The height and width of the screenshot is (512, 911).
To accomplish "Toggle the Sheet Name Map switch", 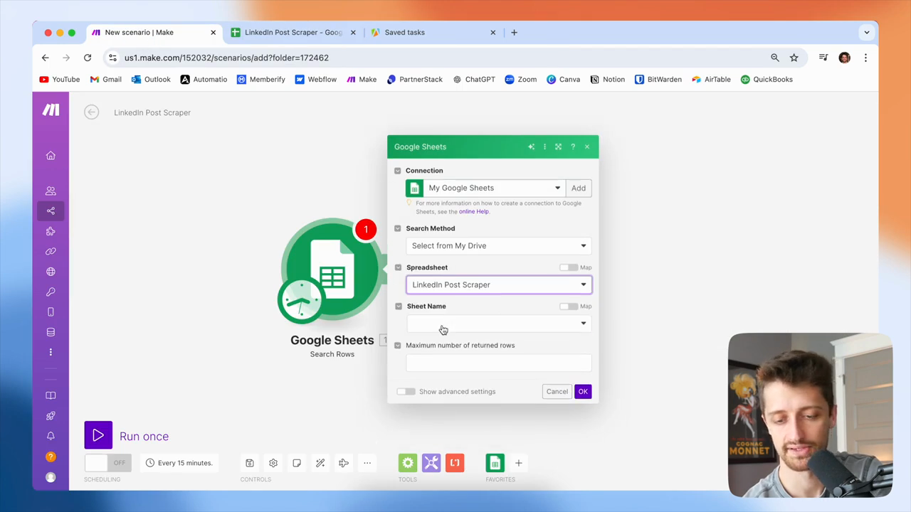I will coord(568,306).
